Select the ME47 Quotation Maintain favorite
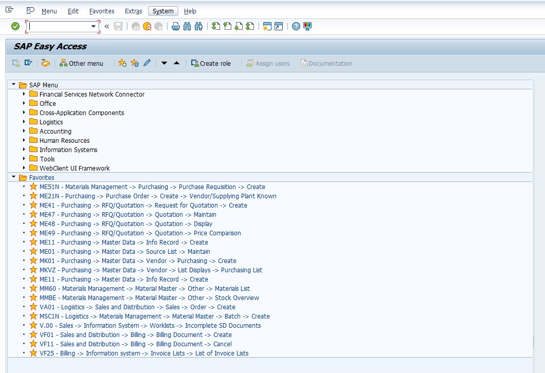This screenshot has height=373, width=545. [128, 215]
